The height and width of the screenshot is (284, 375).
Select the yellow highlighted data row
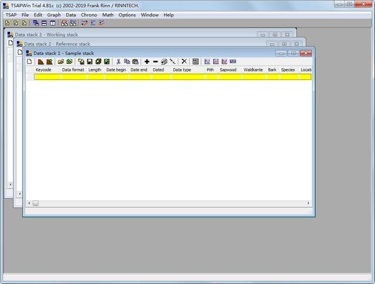point(169,77)
